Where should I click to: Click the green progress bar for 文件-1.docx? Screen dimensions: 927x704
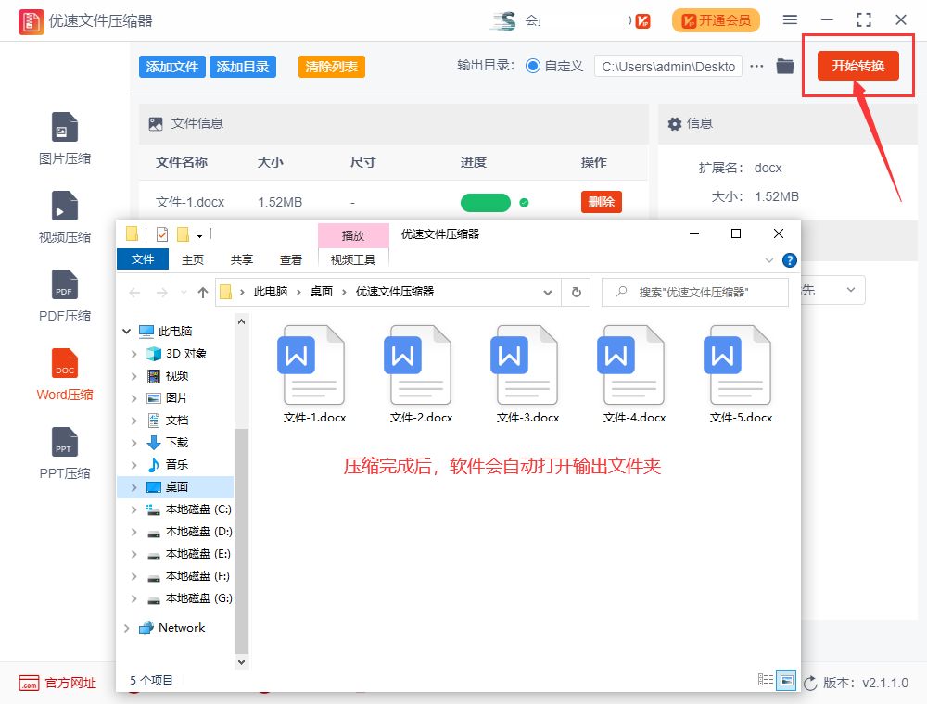click(x=486, y=203)
